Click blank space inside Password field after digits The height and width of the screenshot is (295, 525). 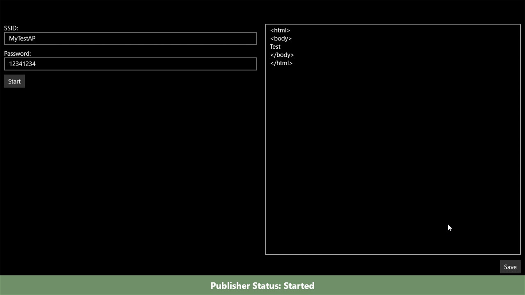[146, 64]
